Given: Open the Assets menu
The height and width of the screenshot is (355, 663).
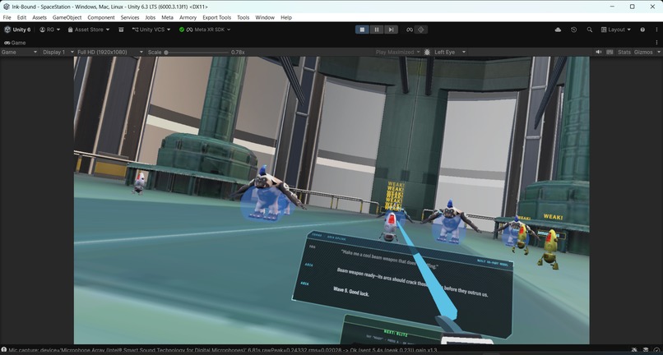Looking at the screenshot, I should pyautogui.click(x=39, y=17).
